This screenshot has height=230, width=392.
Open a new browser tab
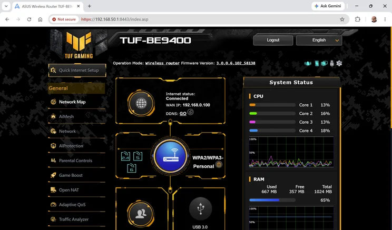[89, 6]
